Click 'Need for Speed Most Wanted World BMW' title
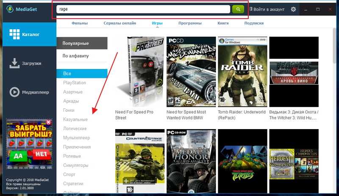Viewport: 339px width, 196px height. [x=186, y=115]
